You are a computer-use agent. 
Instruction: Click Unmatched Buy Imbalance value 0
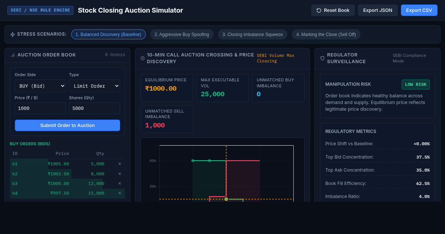258,94
